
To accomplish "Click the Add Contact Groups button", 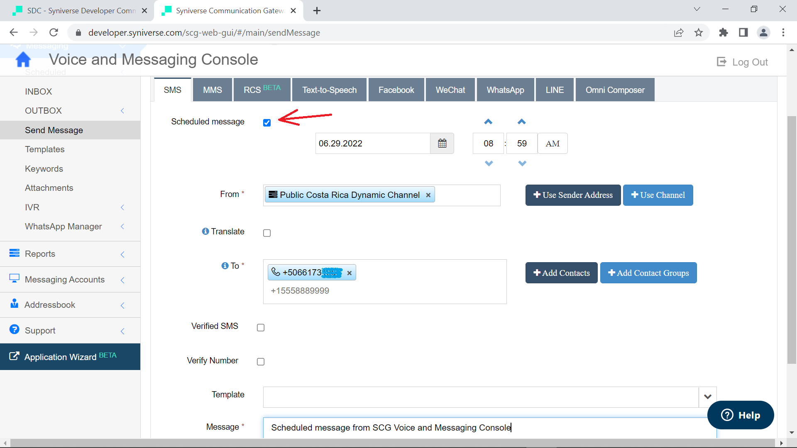I will 648,273.
